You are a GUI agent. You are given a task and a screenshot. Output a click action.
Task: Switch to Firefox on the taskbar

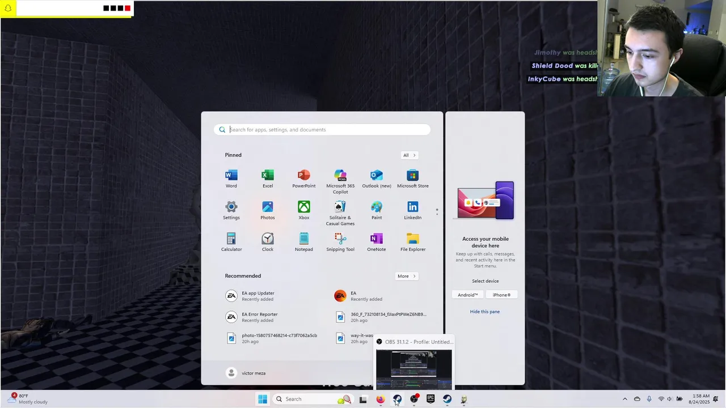[x=380, y=399]
